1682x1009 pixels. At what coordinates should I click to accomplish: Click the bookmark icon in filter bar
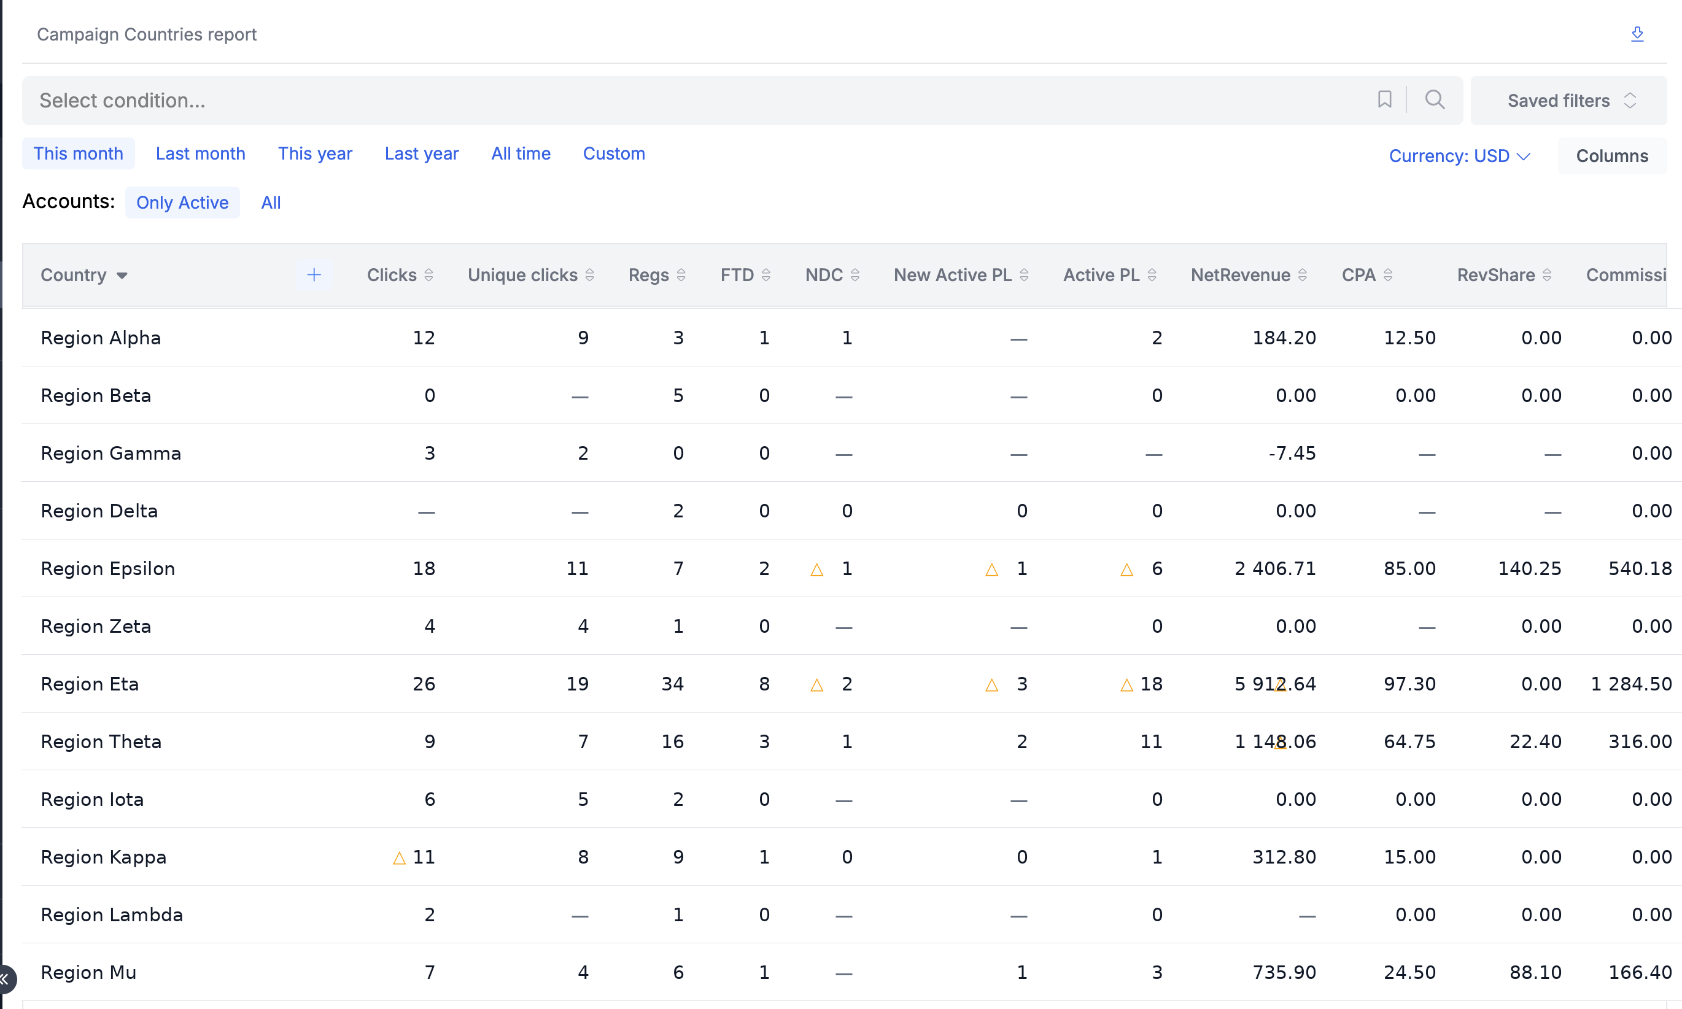pyautogui.click(x=1384, y=100)
